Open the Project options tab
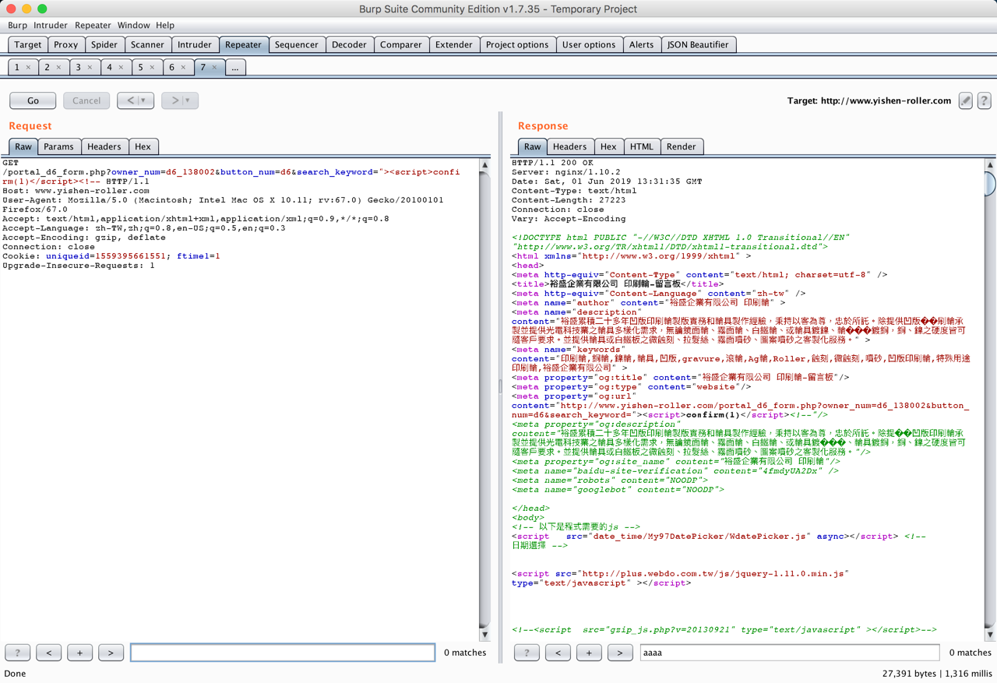Image resolution: width=997 pixels, height=683 pixels. pyautogui.click(x=517, y=44)
